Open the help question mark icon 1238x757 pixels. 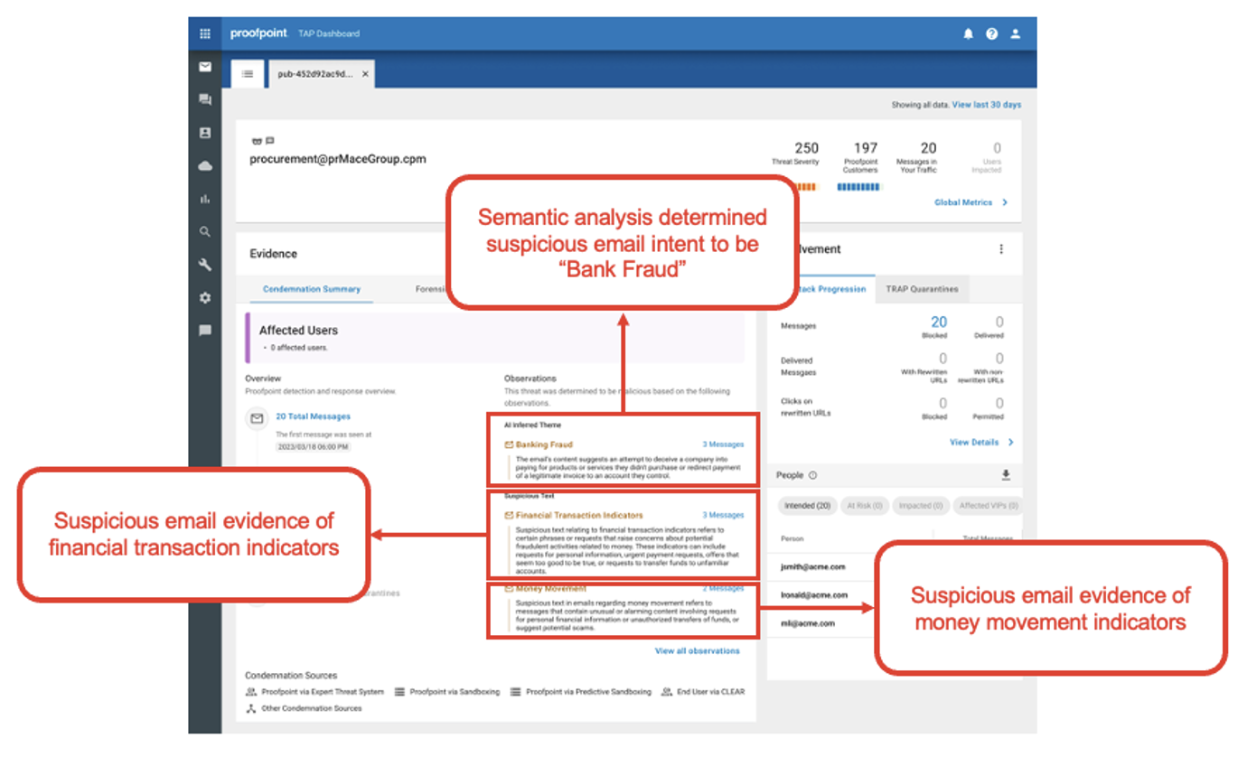pyautogui.click(x=992, y=33)
